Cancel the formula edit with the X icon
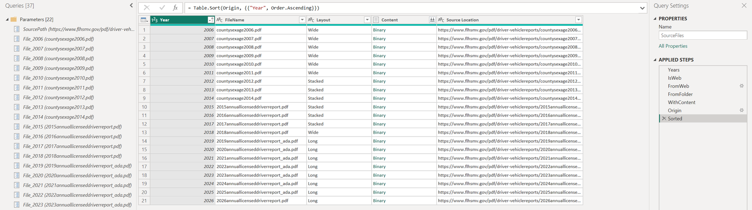Viewport: 752px width, 210px height. (x=147, y=8)
